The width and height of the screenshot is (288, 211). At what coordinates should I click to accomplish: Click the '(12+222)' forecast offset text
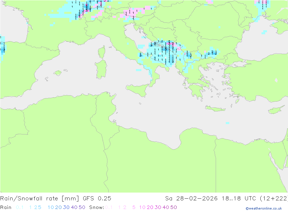coord(274,199)
